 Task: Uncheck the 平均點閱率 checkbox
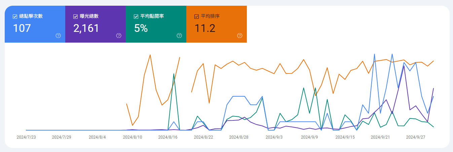(x=136, y=16)
